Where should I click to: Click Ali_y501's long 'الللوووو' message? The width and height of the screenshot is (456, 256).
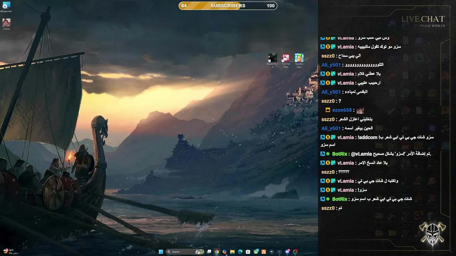pos(353,65)
